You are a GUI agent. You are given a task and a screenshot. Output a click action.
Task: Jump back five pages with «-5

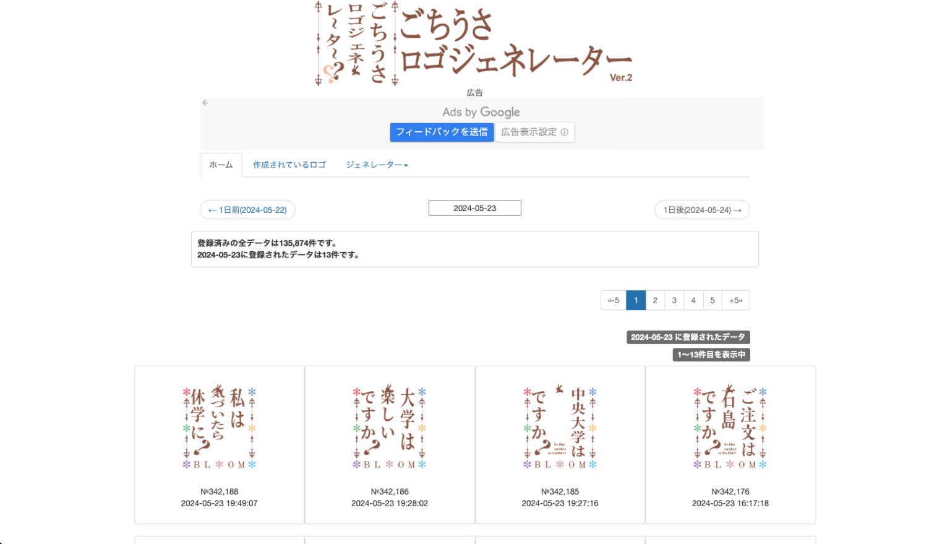point(614,300)
